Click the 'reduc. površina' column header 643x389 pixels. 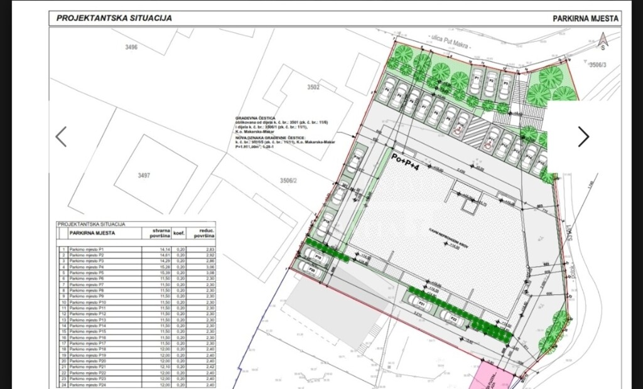(203, 233)
